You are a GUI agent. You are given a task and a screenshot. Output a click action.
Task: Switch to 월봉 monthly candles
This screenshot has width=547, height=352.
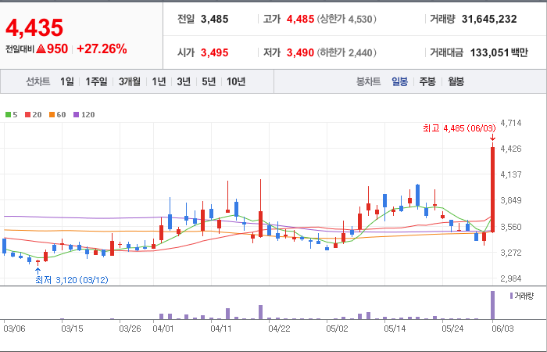click(x=456, y=81)
